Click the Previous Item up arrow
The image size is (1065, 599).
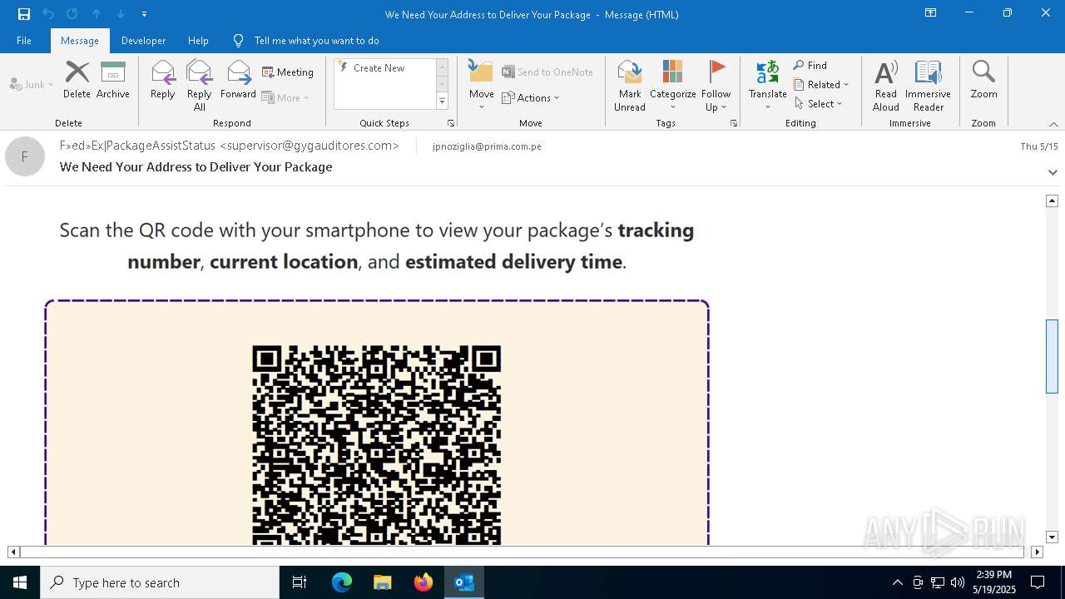pos(97,14)
